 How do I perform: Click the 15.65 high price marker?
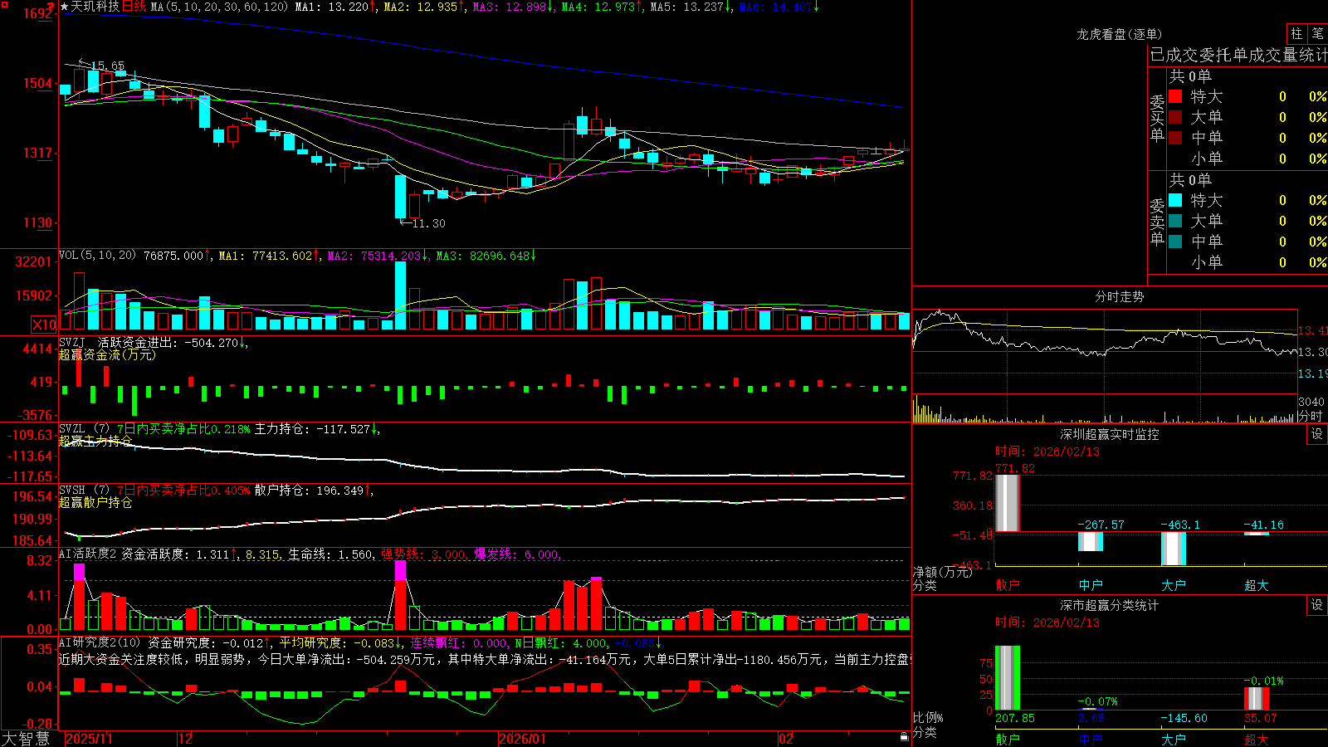coord(108,66)
